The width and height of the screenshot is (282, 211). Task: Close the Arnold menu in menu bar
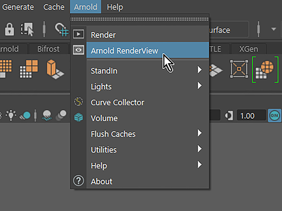point(85,7)
